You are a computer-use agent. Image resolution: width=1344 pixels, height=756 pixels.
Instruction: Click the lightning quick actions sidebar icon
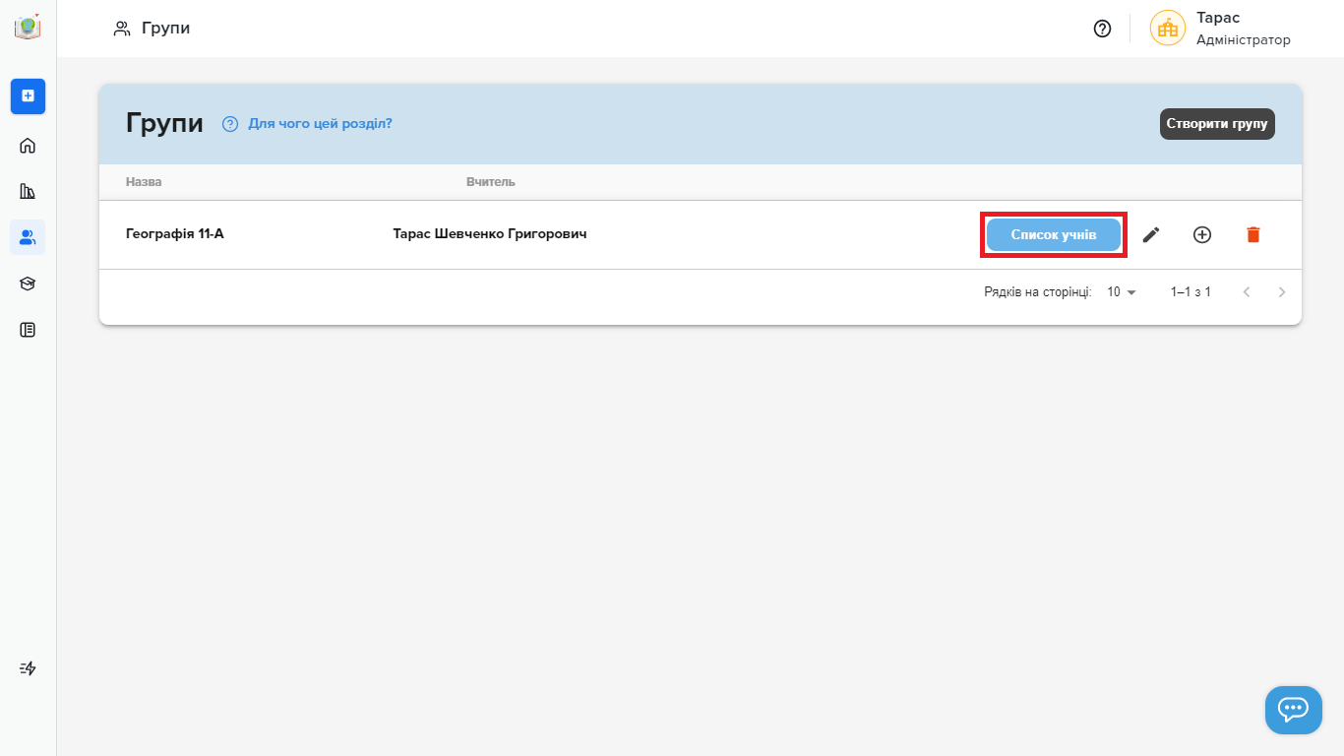pyautogui.click(x=28, y=668)
